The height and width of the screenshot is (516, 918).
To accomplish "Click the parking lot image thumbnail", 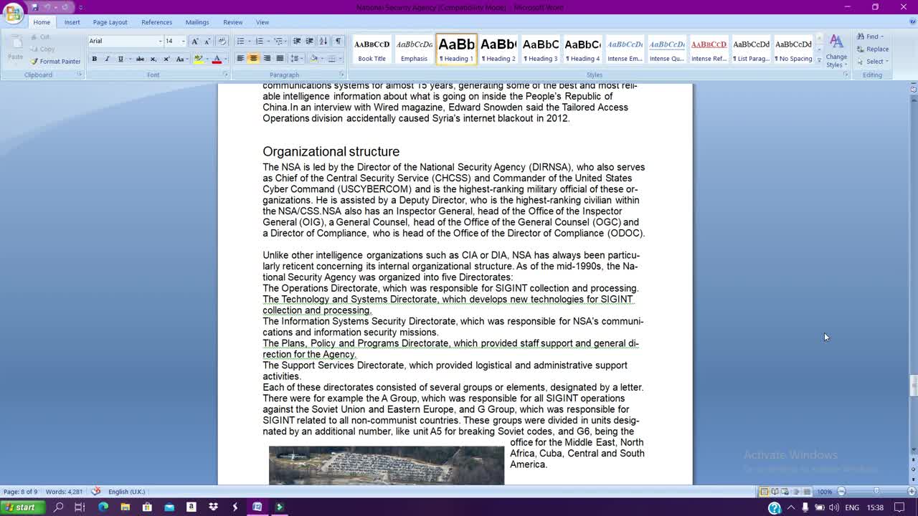I will (387, 465).
